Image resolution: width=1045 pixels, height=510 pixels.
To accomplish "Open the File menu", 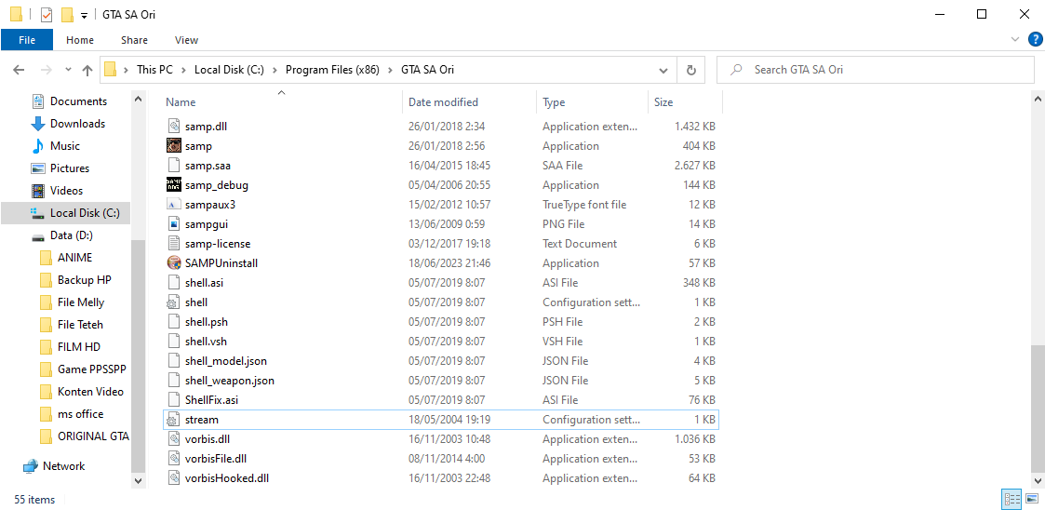I will pos(27,40).
